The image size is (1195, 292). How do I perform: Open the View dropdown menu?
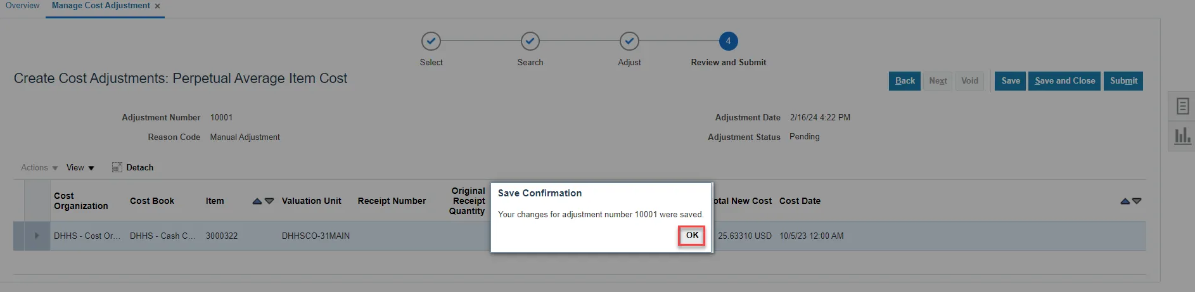click(x=80, y=168)
